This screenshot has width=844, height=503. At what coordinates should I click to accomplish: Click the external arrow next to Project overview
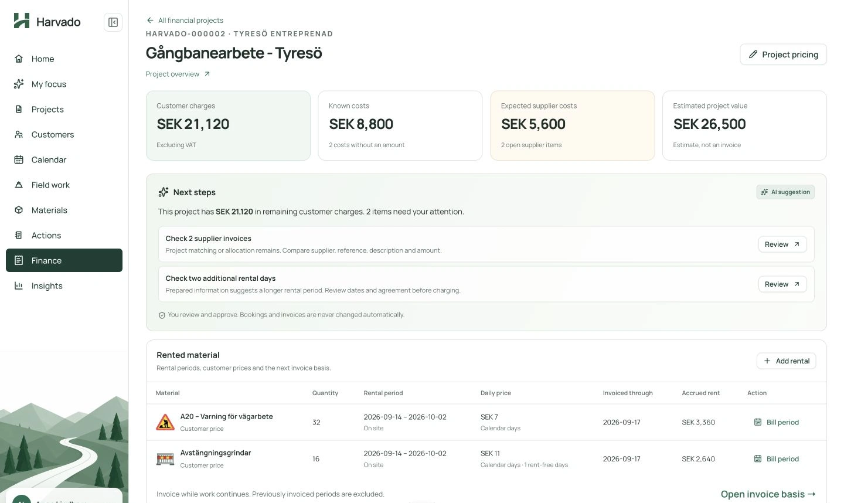tap(207, 74)
